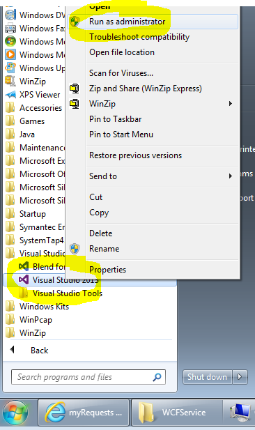
Task: Click the Internet Explorer logo on taskbar
Action: pos(55,412)
